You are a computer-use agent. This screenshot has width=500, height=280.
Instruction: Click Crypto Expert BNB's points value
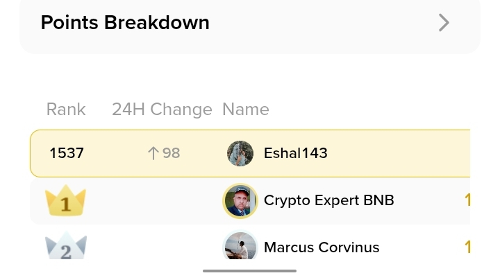pyautogui.click(x=467, y=201)
